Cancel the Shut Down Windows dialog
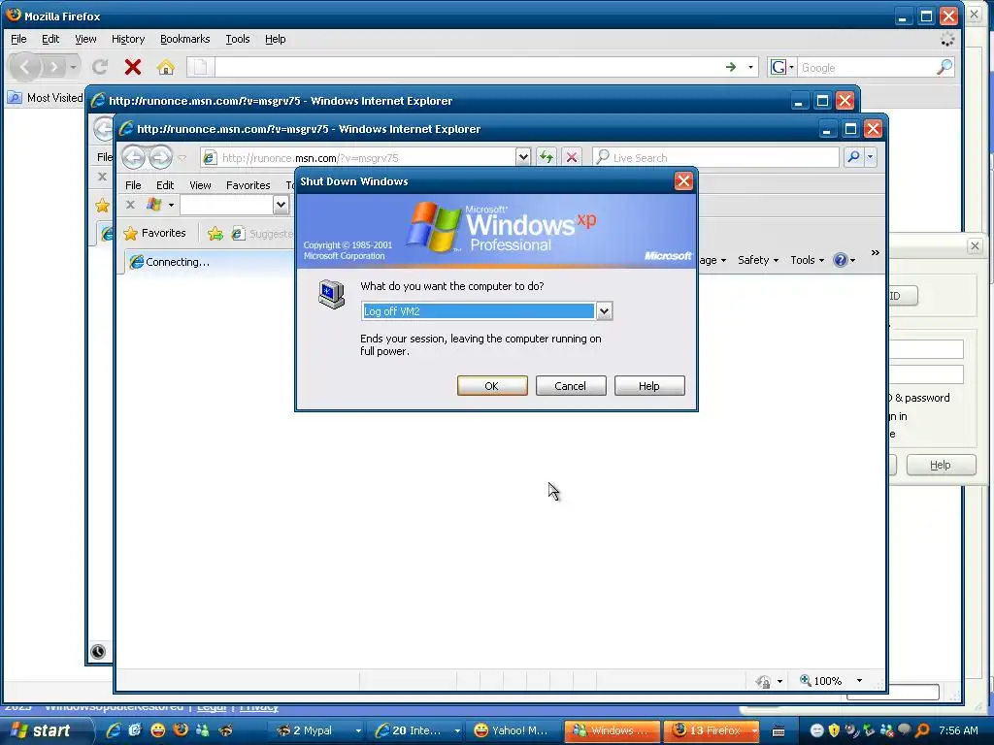Screen dimensions: 994x745 [x=571, y=386]
